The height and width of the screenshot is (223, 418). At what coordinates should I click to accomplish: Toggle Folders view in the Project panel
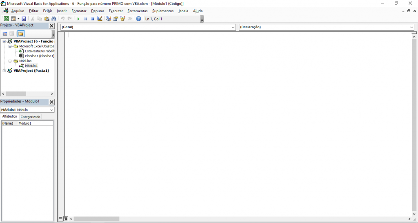coord(20,33)
